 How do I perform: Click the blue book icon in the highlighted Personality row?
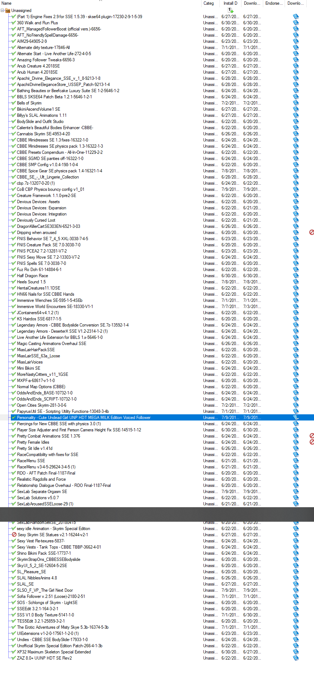click(x=296, y=418)
